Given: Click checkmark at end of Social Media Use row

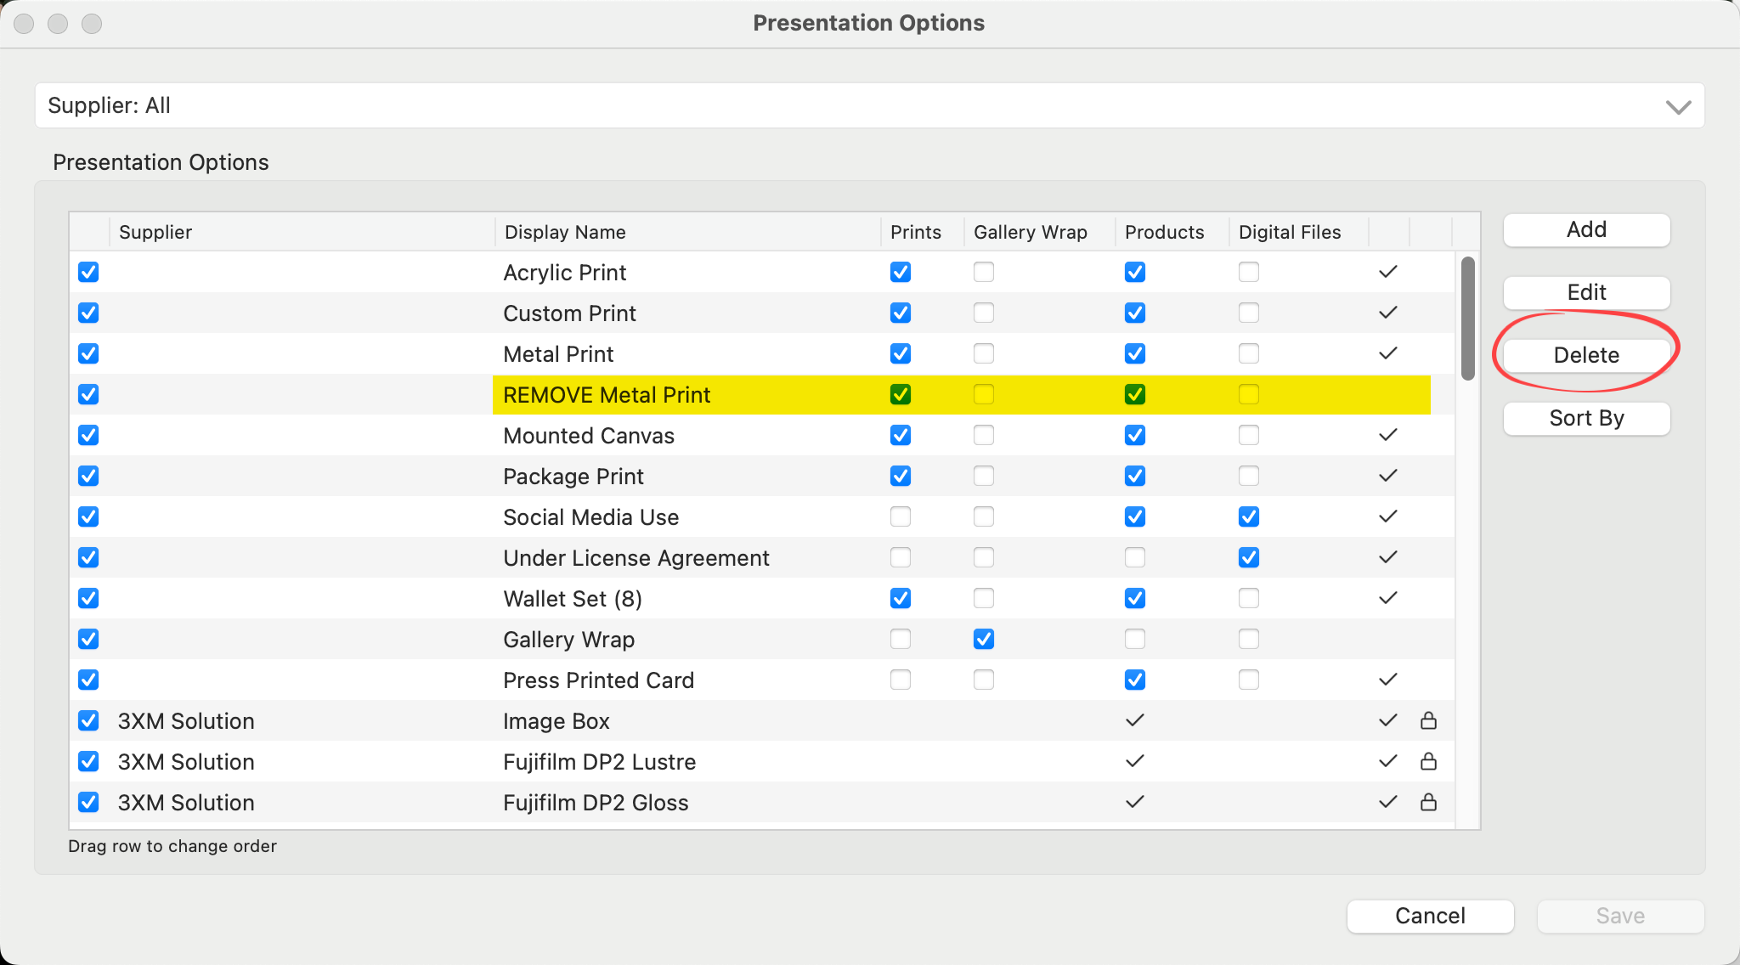Looking at the screenshot, I should [x=1387, y=516].
